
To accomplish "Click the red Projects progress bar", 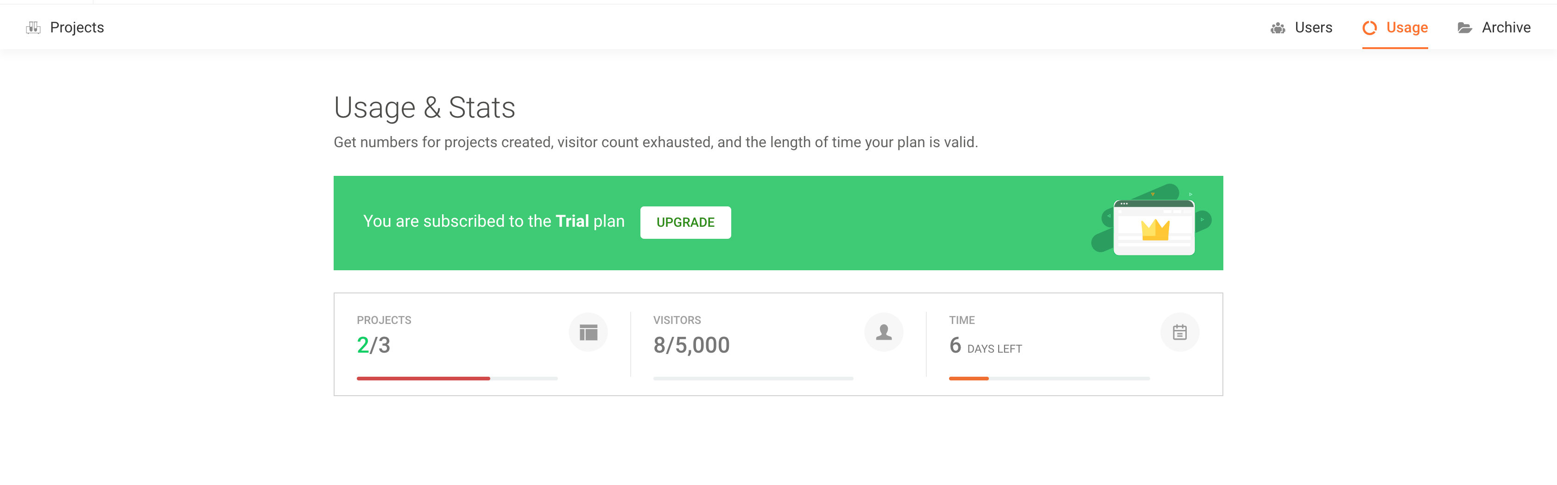I will [423, 379].
